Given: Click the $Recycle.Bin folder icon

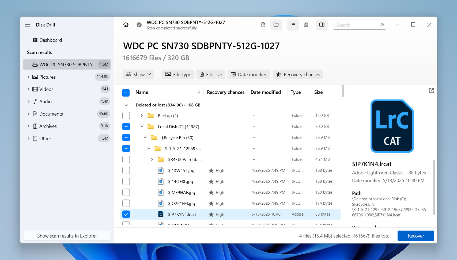Looking at the screenshot, I should click(154, 137).
